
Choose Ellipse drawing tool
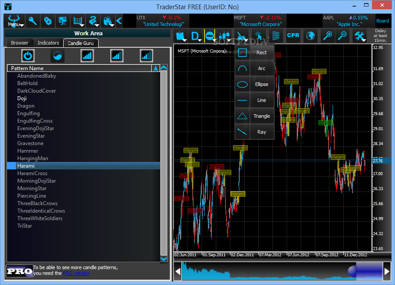254,84
